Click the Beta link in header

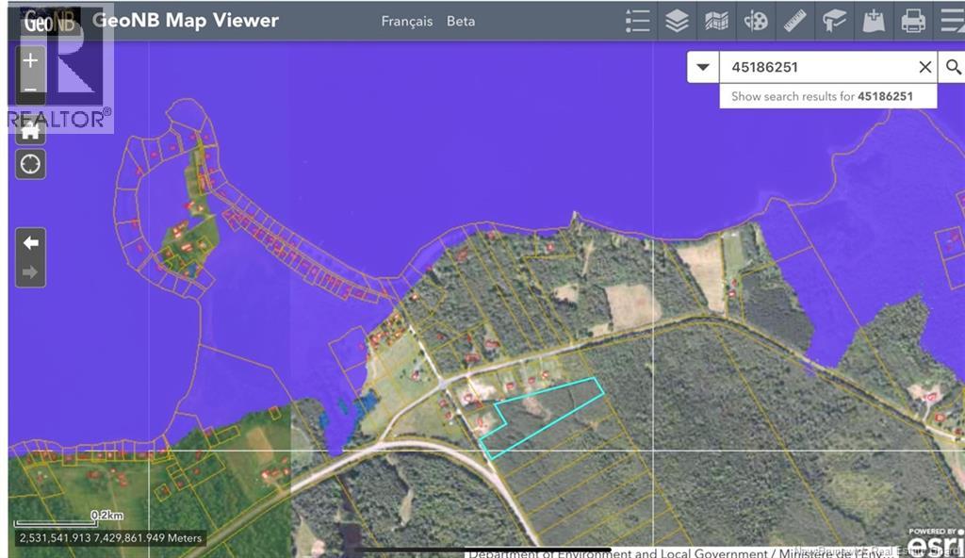(x=461, y=21)
